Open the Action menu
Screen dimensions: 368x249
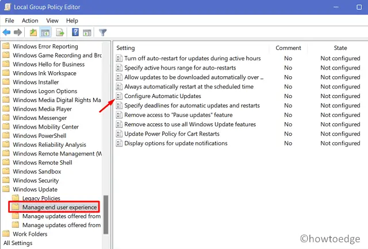tap(30, 21)
